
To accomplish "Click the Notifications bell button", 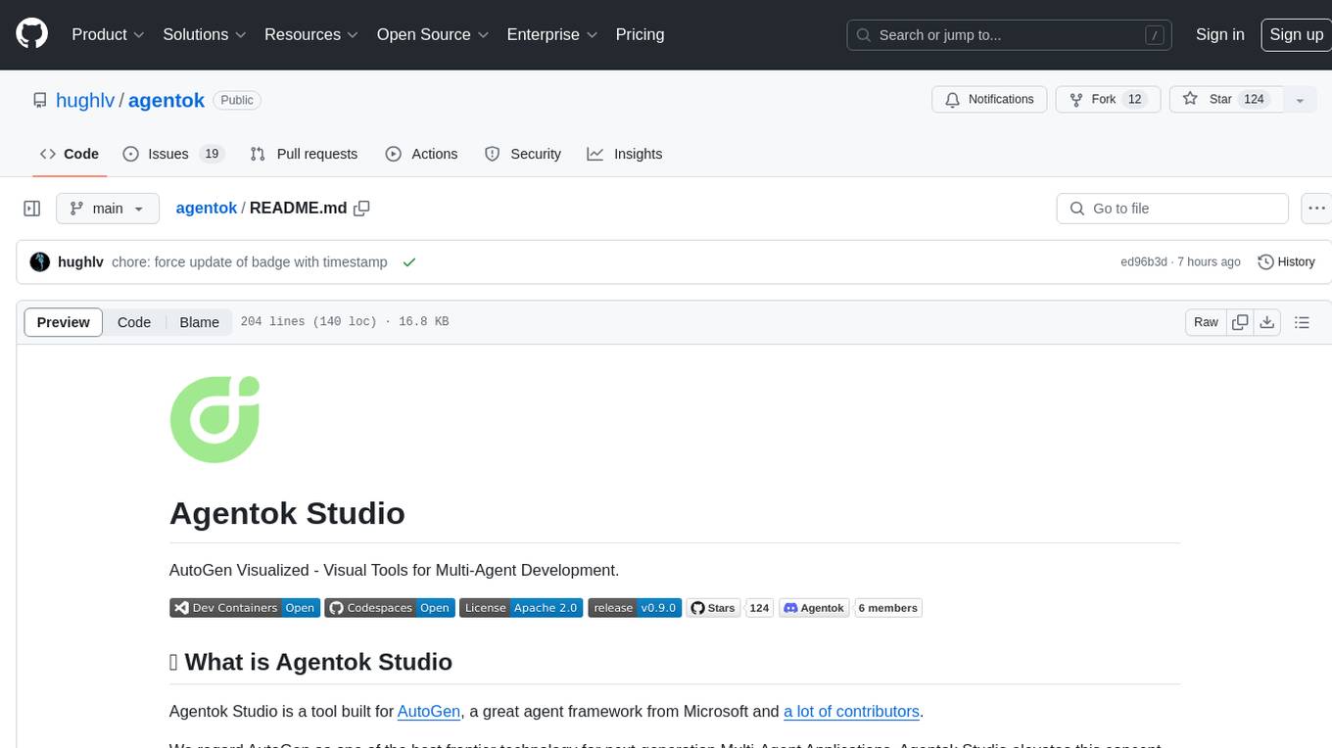I will pyautogui.click(x=989, y=100).
